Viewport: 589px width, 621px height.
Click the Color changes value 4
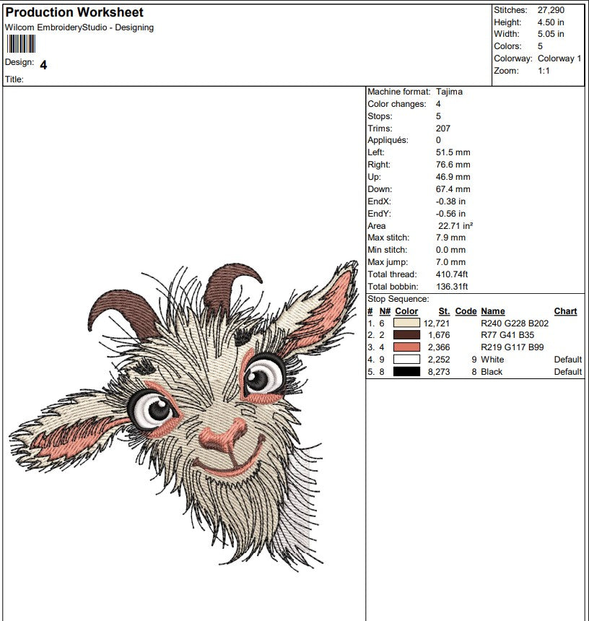tap(438, 104)
